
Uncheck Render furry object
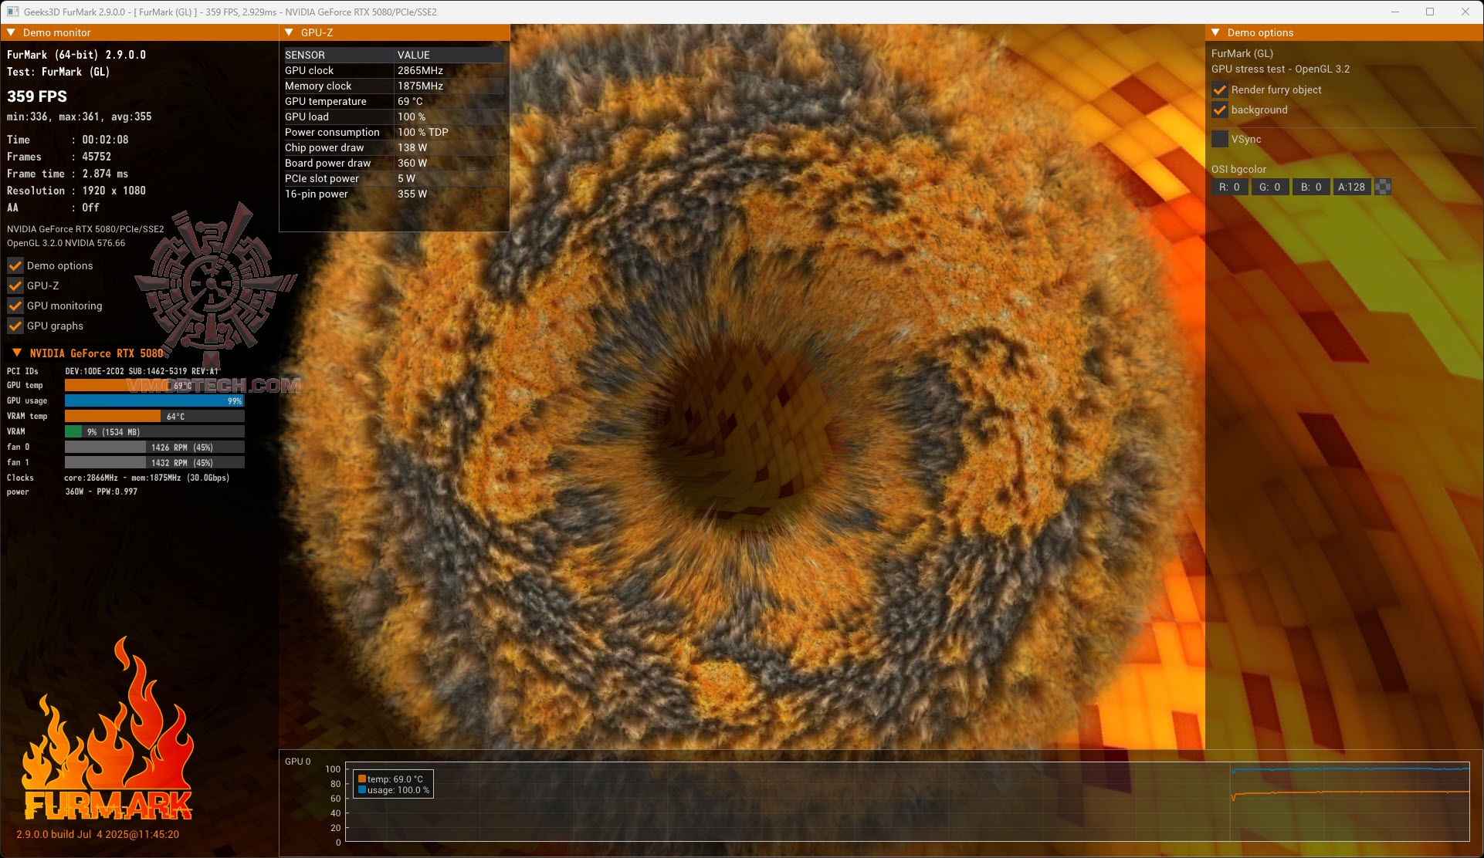click(1219, 90)
